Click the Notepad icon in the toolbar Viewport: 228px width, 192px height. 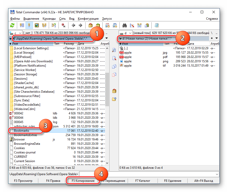pos(157,25)
